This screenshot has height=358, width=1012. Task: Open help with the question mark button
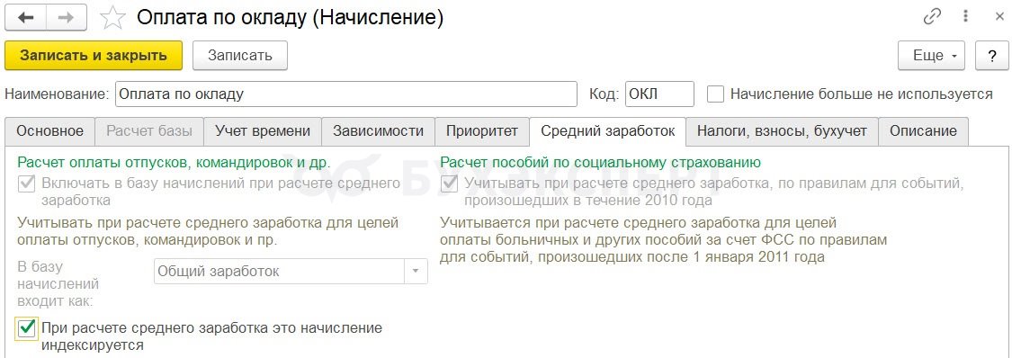coord(992,56)
